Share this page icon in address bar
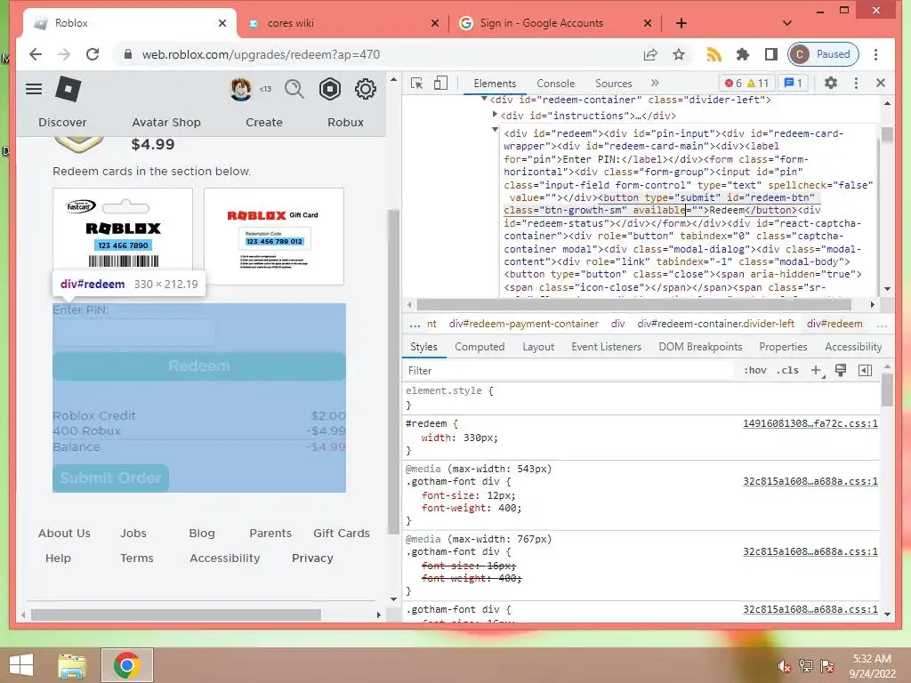The image size is (911, 683). coord(650,54)
